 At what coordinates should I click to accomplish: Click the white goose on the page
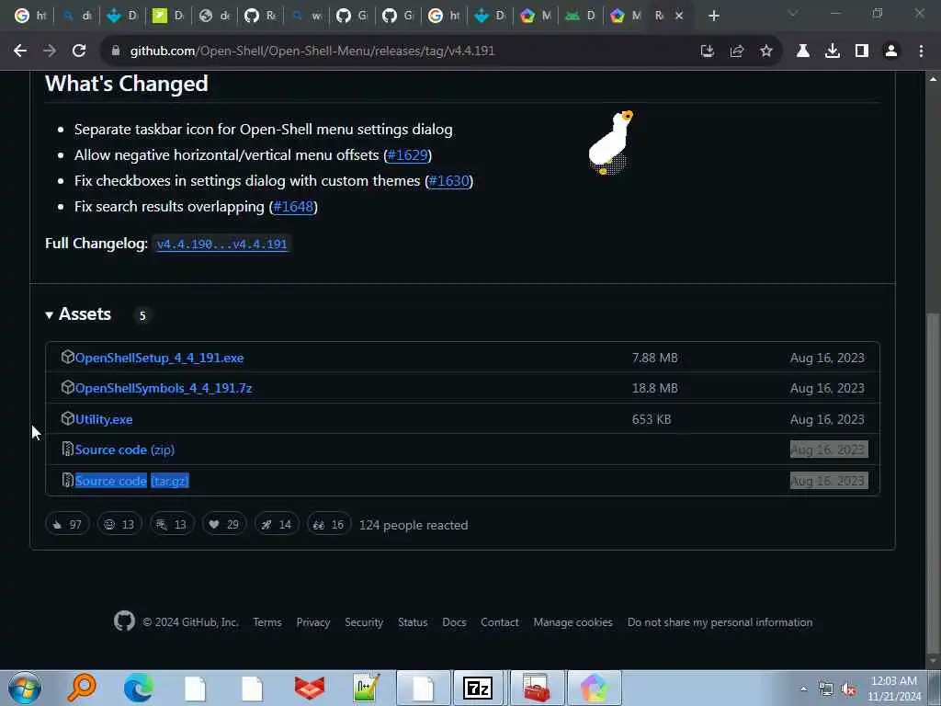pos(611,142)
